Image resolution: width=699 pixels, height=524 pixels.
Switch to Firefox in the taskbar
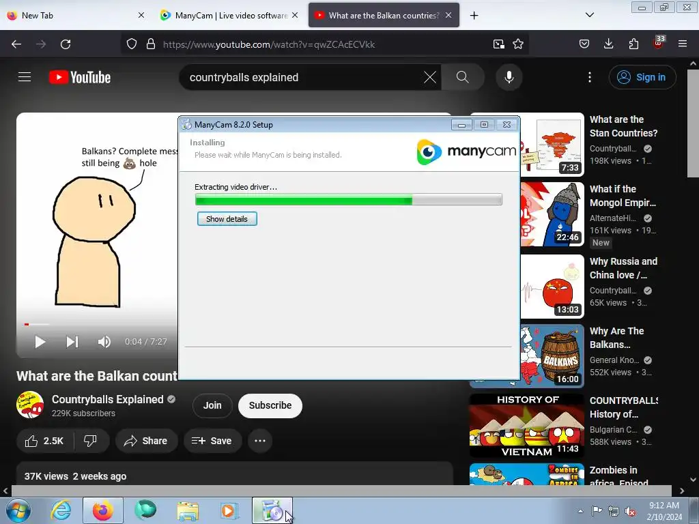[x=102, y=510]
